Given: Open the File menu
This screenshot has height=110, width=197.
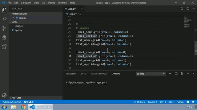Looking at the screenshot, I should pyautogui.click(x=10, y=3).
